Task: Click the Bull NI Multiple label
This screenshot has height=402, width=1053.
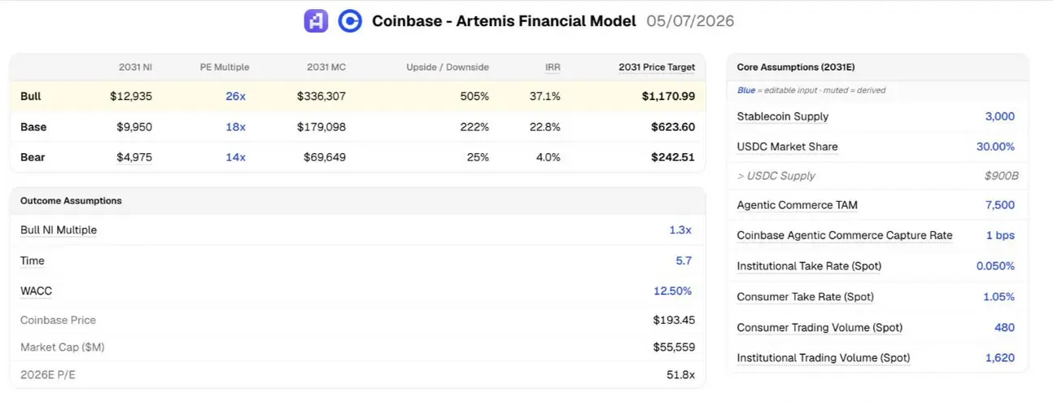Action: click(59, 230)
